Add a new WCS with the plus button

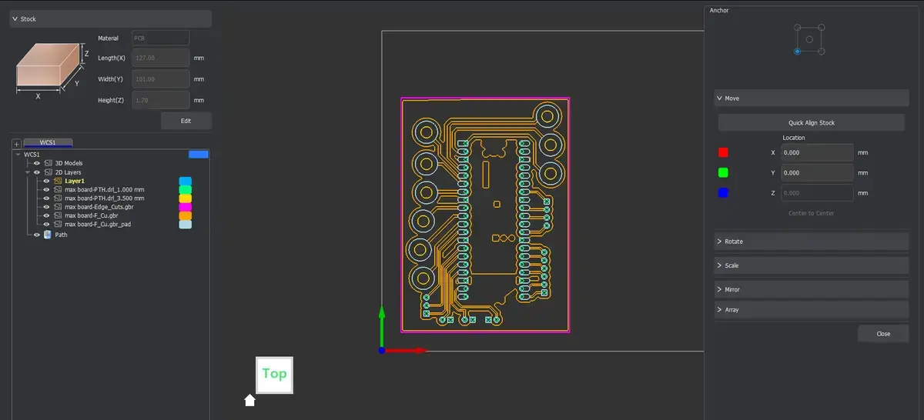pos(16,144)
